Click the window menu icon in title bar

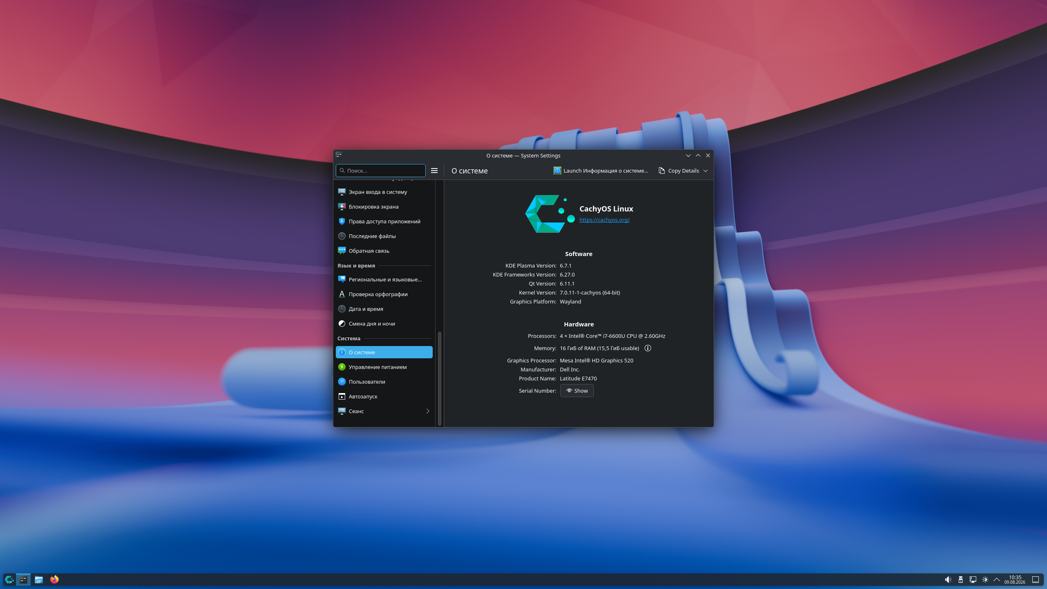pos(339,155)
